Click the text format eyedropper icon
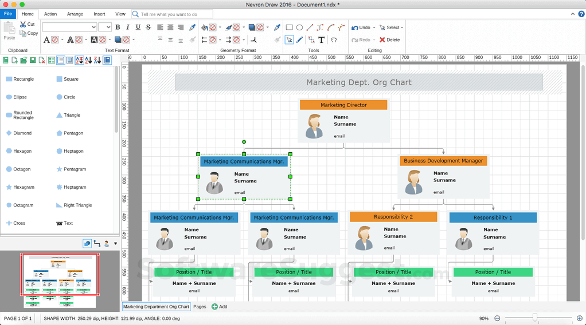This screenshot has height=325, width=586. tap(193, 27)
